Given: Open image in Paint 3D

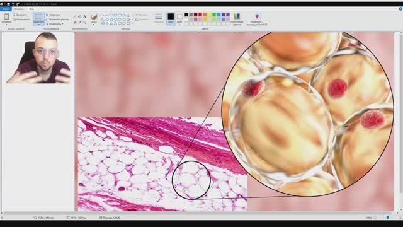Looking at the screenshot, I should pyautogui.click(x=257, y=19).
